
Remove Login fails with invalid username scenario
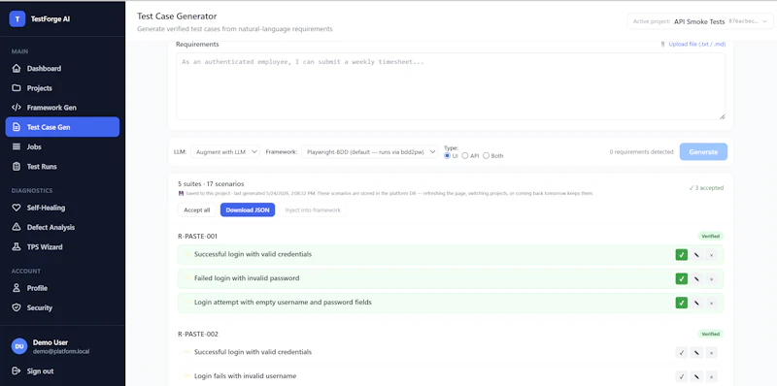point(711,376)
